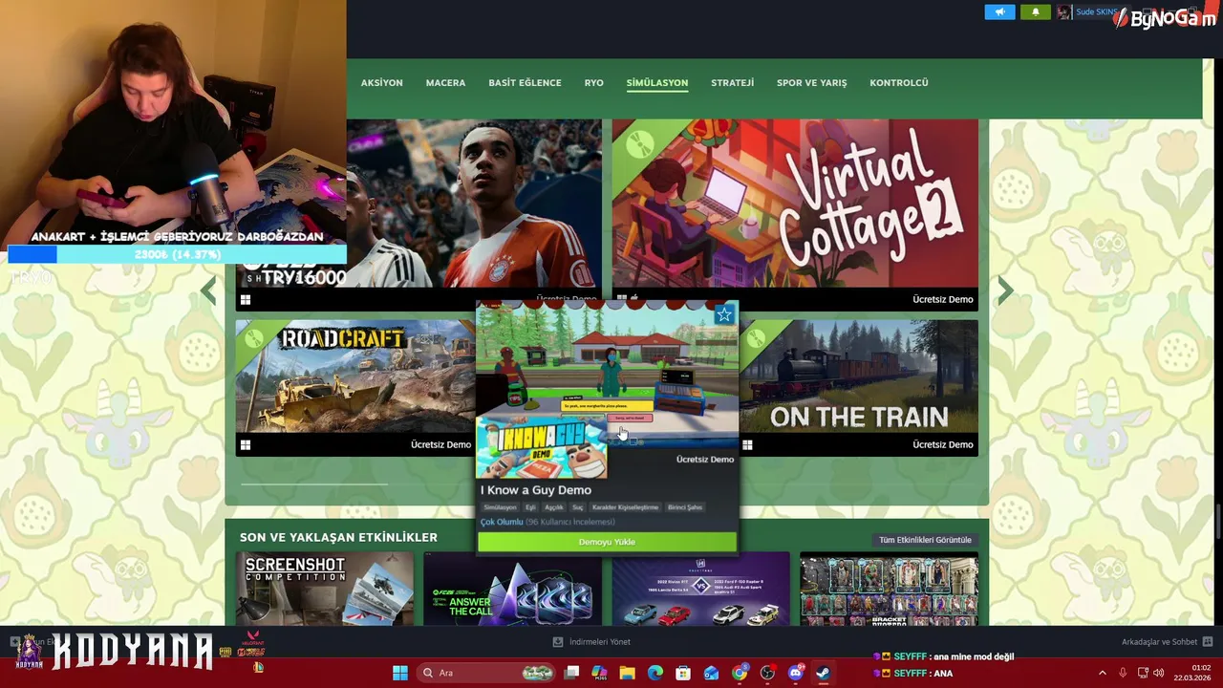Click the I Know a Guy Demo title
Image resolution: width=1223 pixels, height=688 pixels.
point(536,490)
